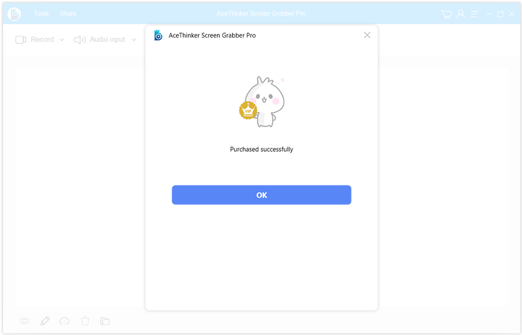Click the Audio input label
522x335 pixels.
click(107, 39)
